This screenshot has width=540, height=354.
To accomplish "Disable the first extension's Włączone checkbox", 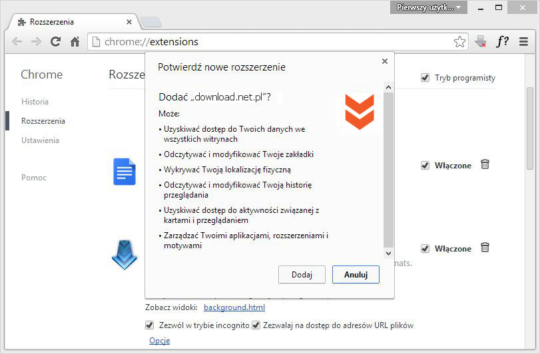I will 425,166.
